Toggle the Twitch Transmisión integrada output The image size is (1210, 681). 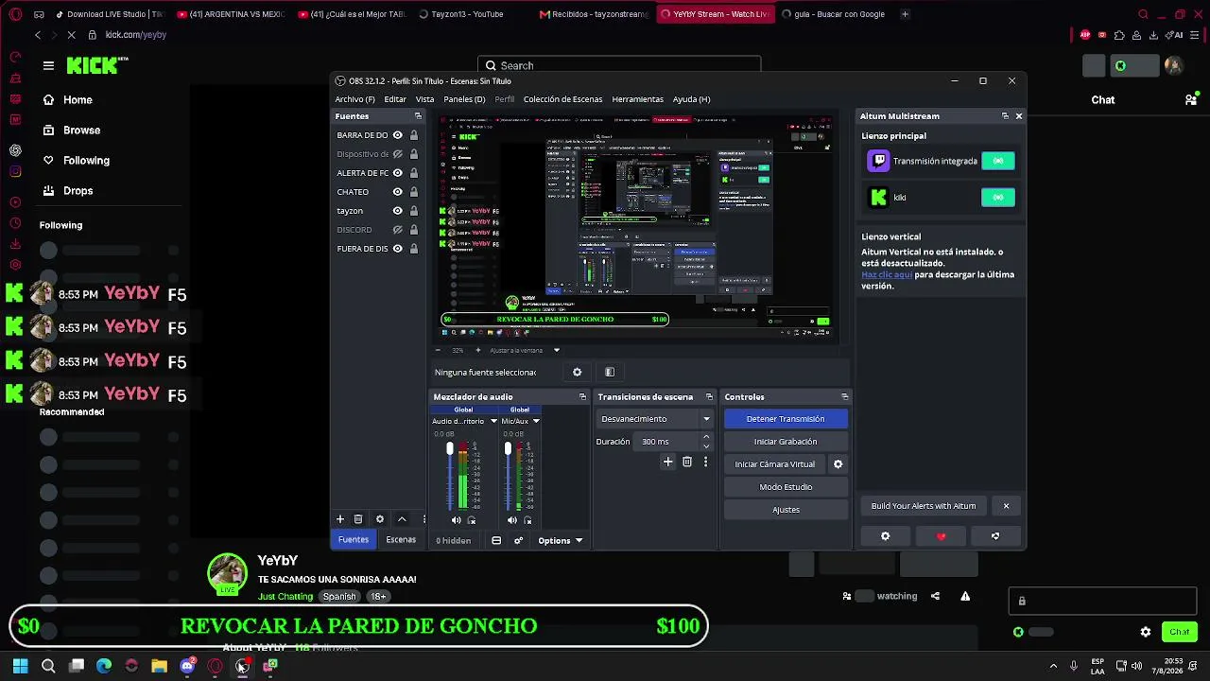tap(998, 161)
